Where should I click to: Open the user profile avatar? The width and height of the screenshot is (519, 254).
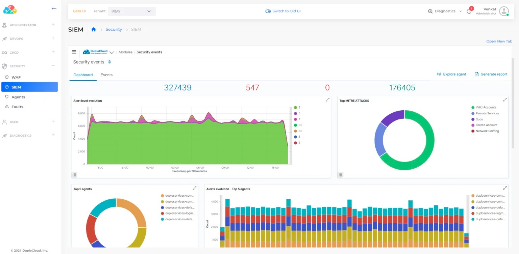tap(504, 11)
